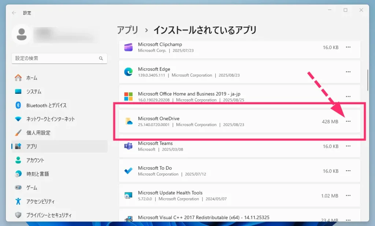Open more options for Microsoft Update Health Tools
The height and width of the screenshot is (226, 375).
click(x=348, y=195)
